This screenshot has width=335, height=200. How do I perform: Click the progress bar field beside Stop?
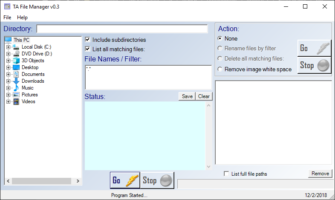click(x=255, y=184)
